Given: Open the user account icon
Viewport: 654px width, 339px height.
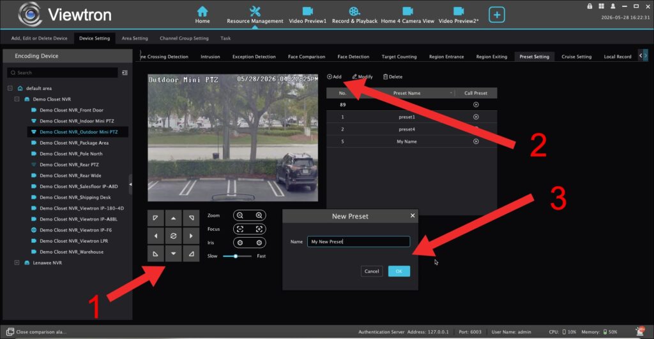Looking at the screenshot, I should tap(612, 6).
